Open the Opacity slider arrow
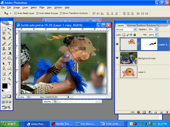The height and width of the screenshot is (127, 170). click(x=156, y=29)
